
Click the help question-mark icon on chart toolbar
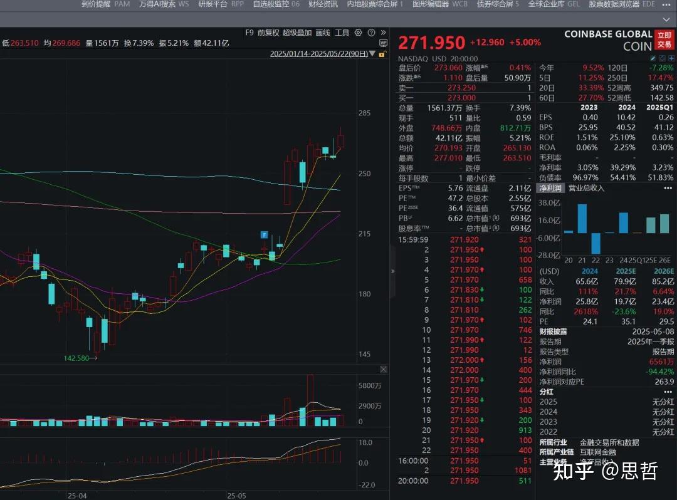coord(371,32)
